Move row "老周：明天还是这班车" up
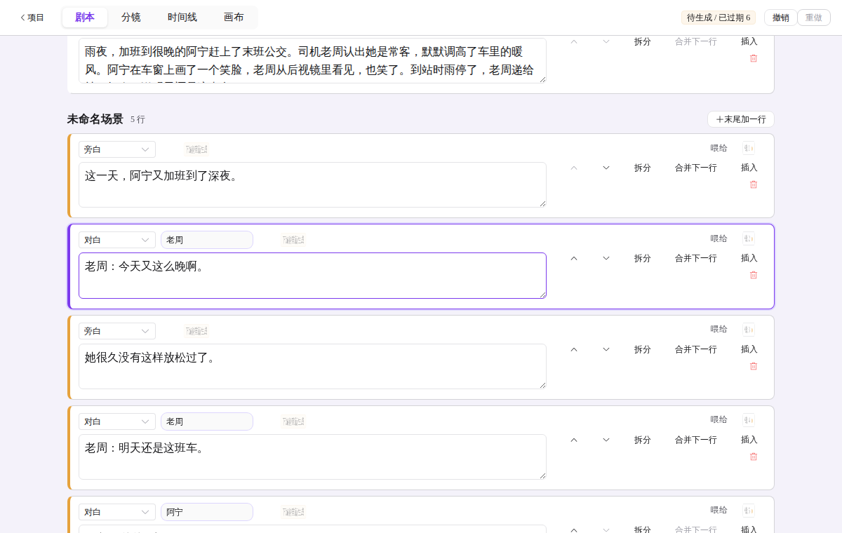The image size is (842, 533). 574,440
